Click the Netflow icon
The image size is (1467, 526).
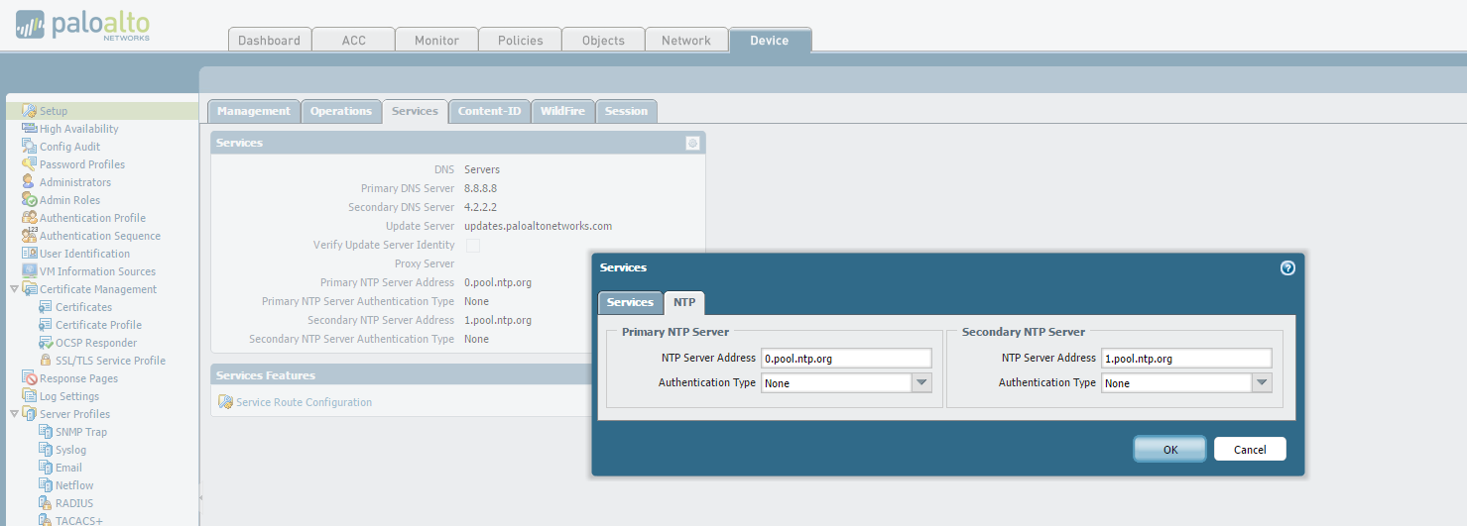[46, 485]
